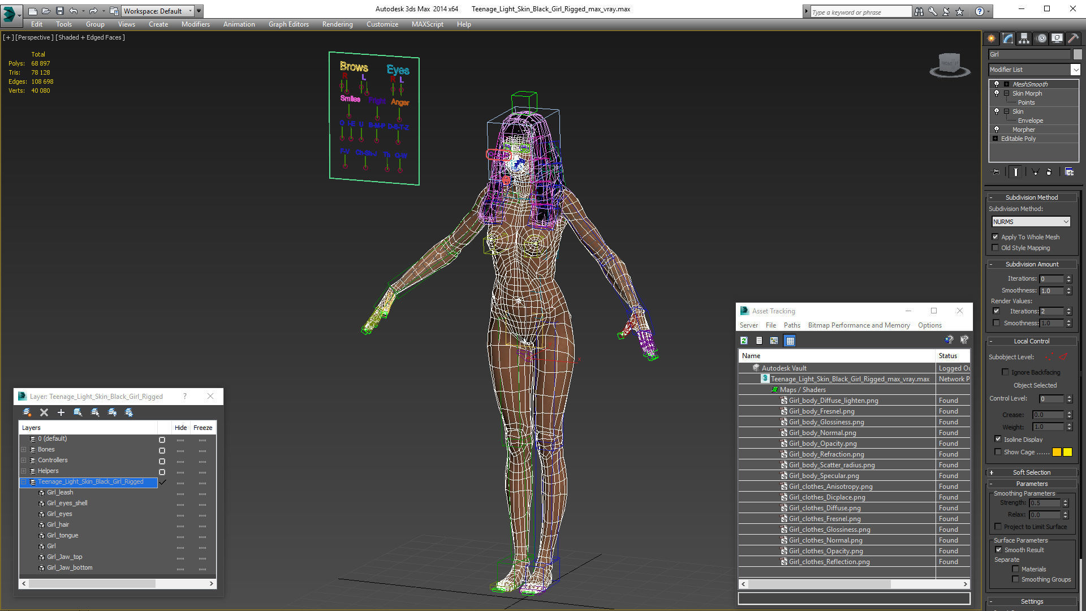
Task: Click Select Highlighted Objects icon in Layer dialog
Action: pyautogui.click(x=78, y=412)
